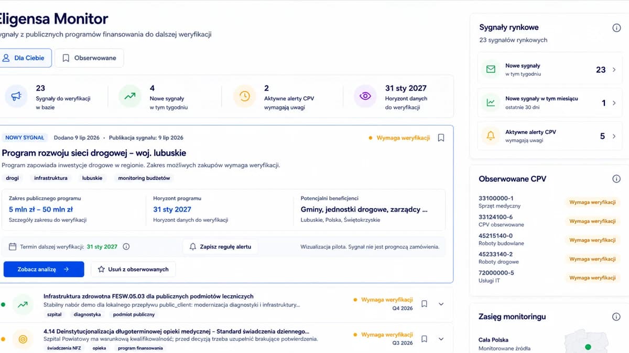629x353 pixels.
Task: Select the szpital tag
Action: 54,314
